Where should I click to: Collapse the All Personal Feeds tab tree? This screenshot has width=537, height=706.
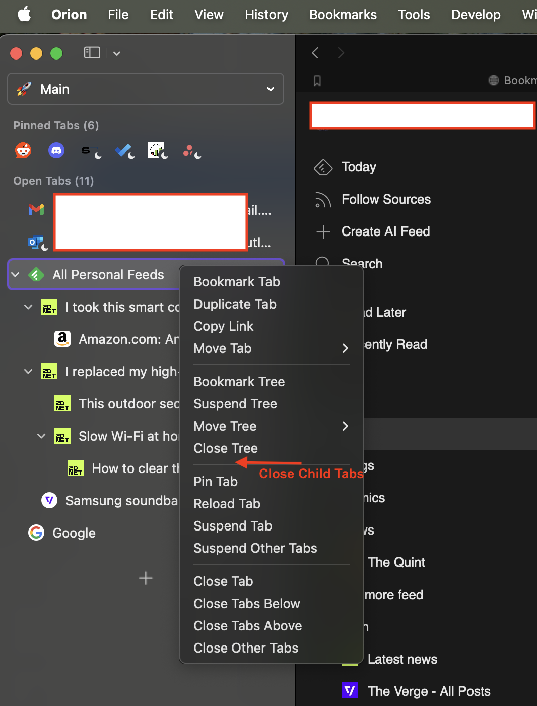coord(16,275)
